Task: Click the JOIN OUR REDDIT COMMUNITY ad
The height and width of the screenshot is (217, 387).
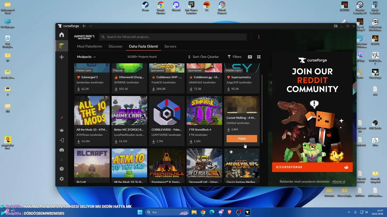Action: [312, 112]
